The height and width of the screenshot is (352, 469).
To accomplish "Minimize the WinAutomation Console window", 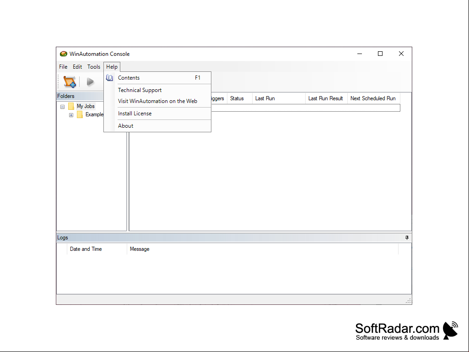I will (360, 54).
